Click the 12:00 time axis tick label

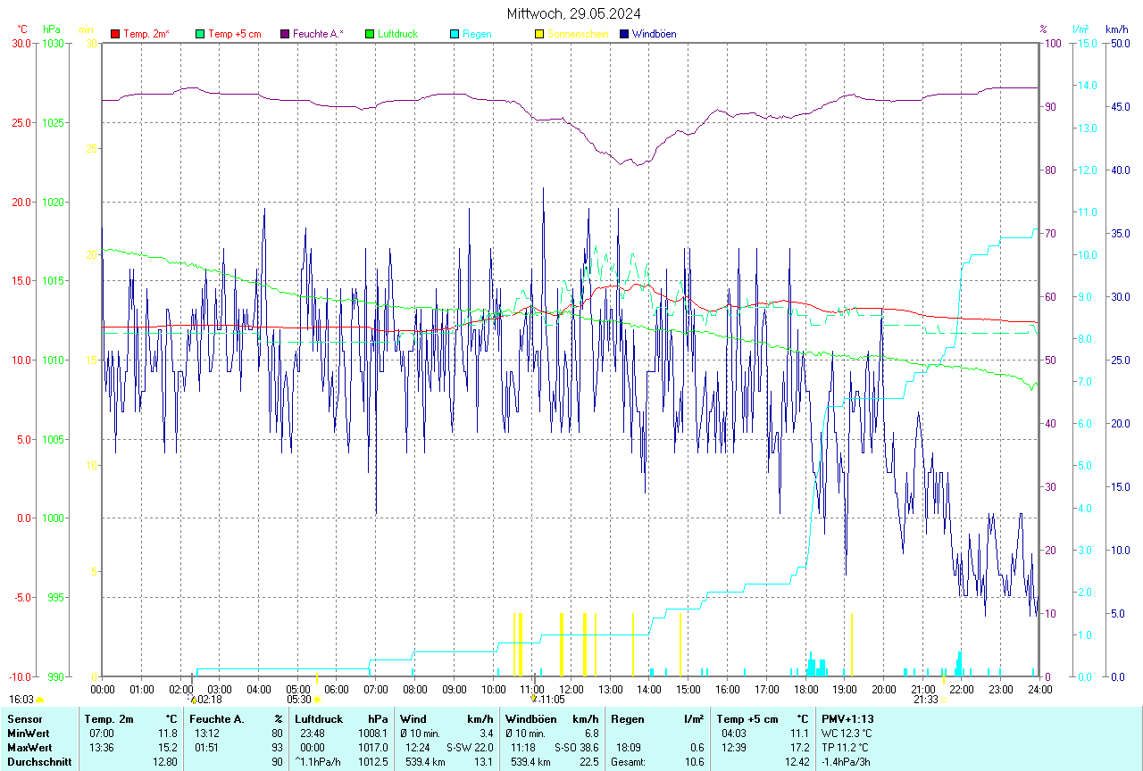pyautogui.click(x=571, y=689)
